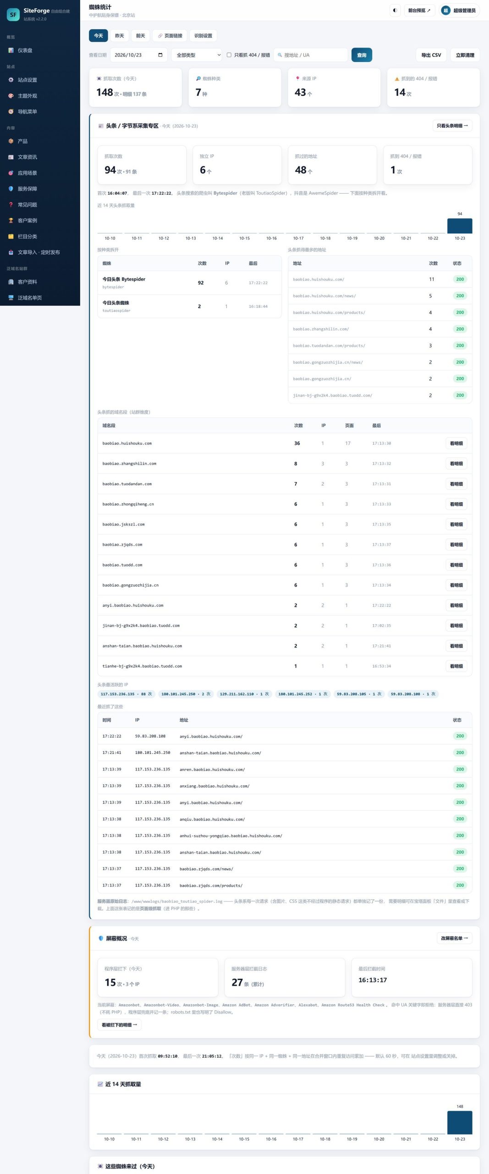Screen dimensions: 489x1174
Task: Click the 今日头条 Bytespider row
Action: tap(189, 283)
